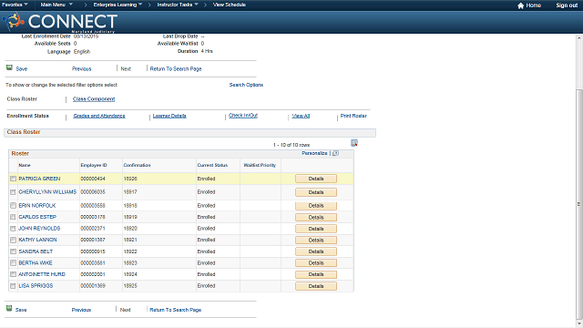Click Confirmation column header
Image resolution: width=583 pixels, height=328 pixels.
(x=137, y=165)
